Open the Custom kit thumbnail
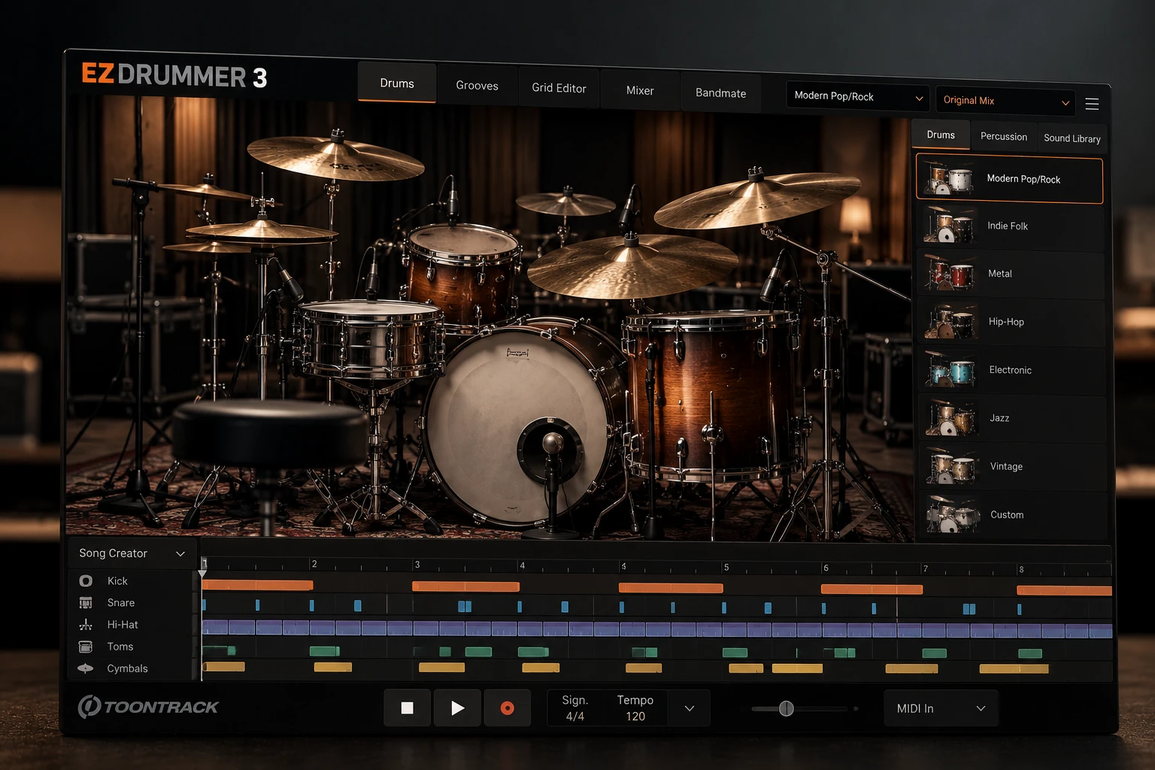 [x=952, y=514]
